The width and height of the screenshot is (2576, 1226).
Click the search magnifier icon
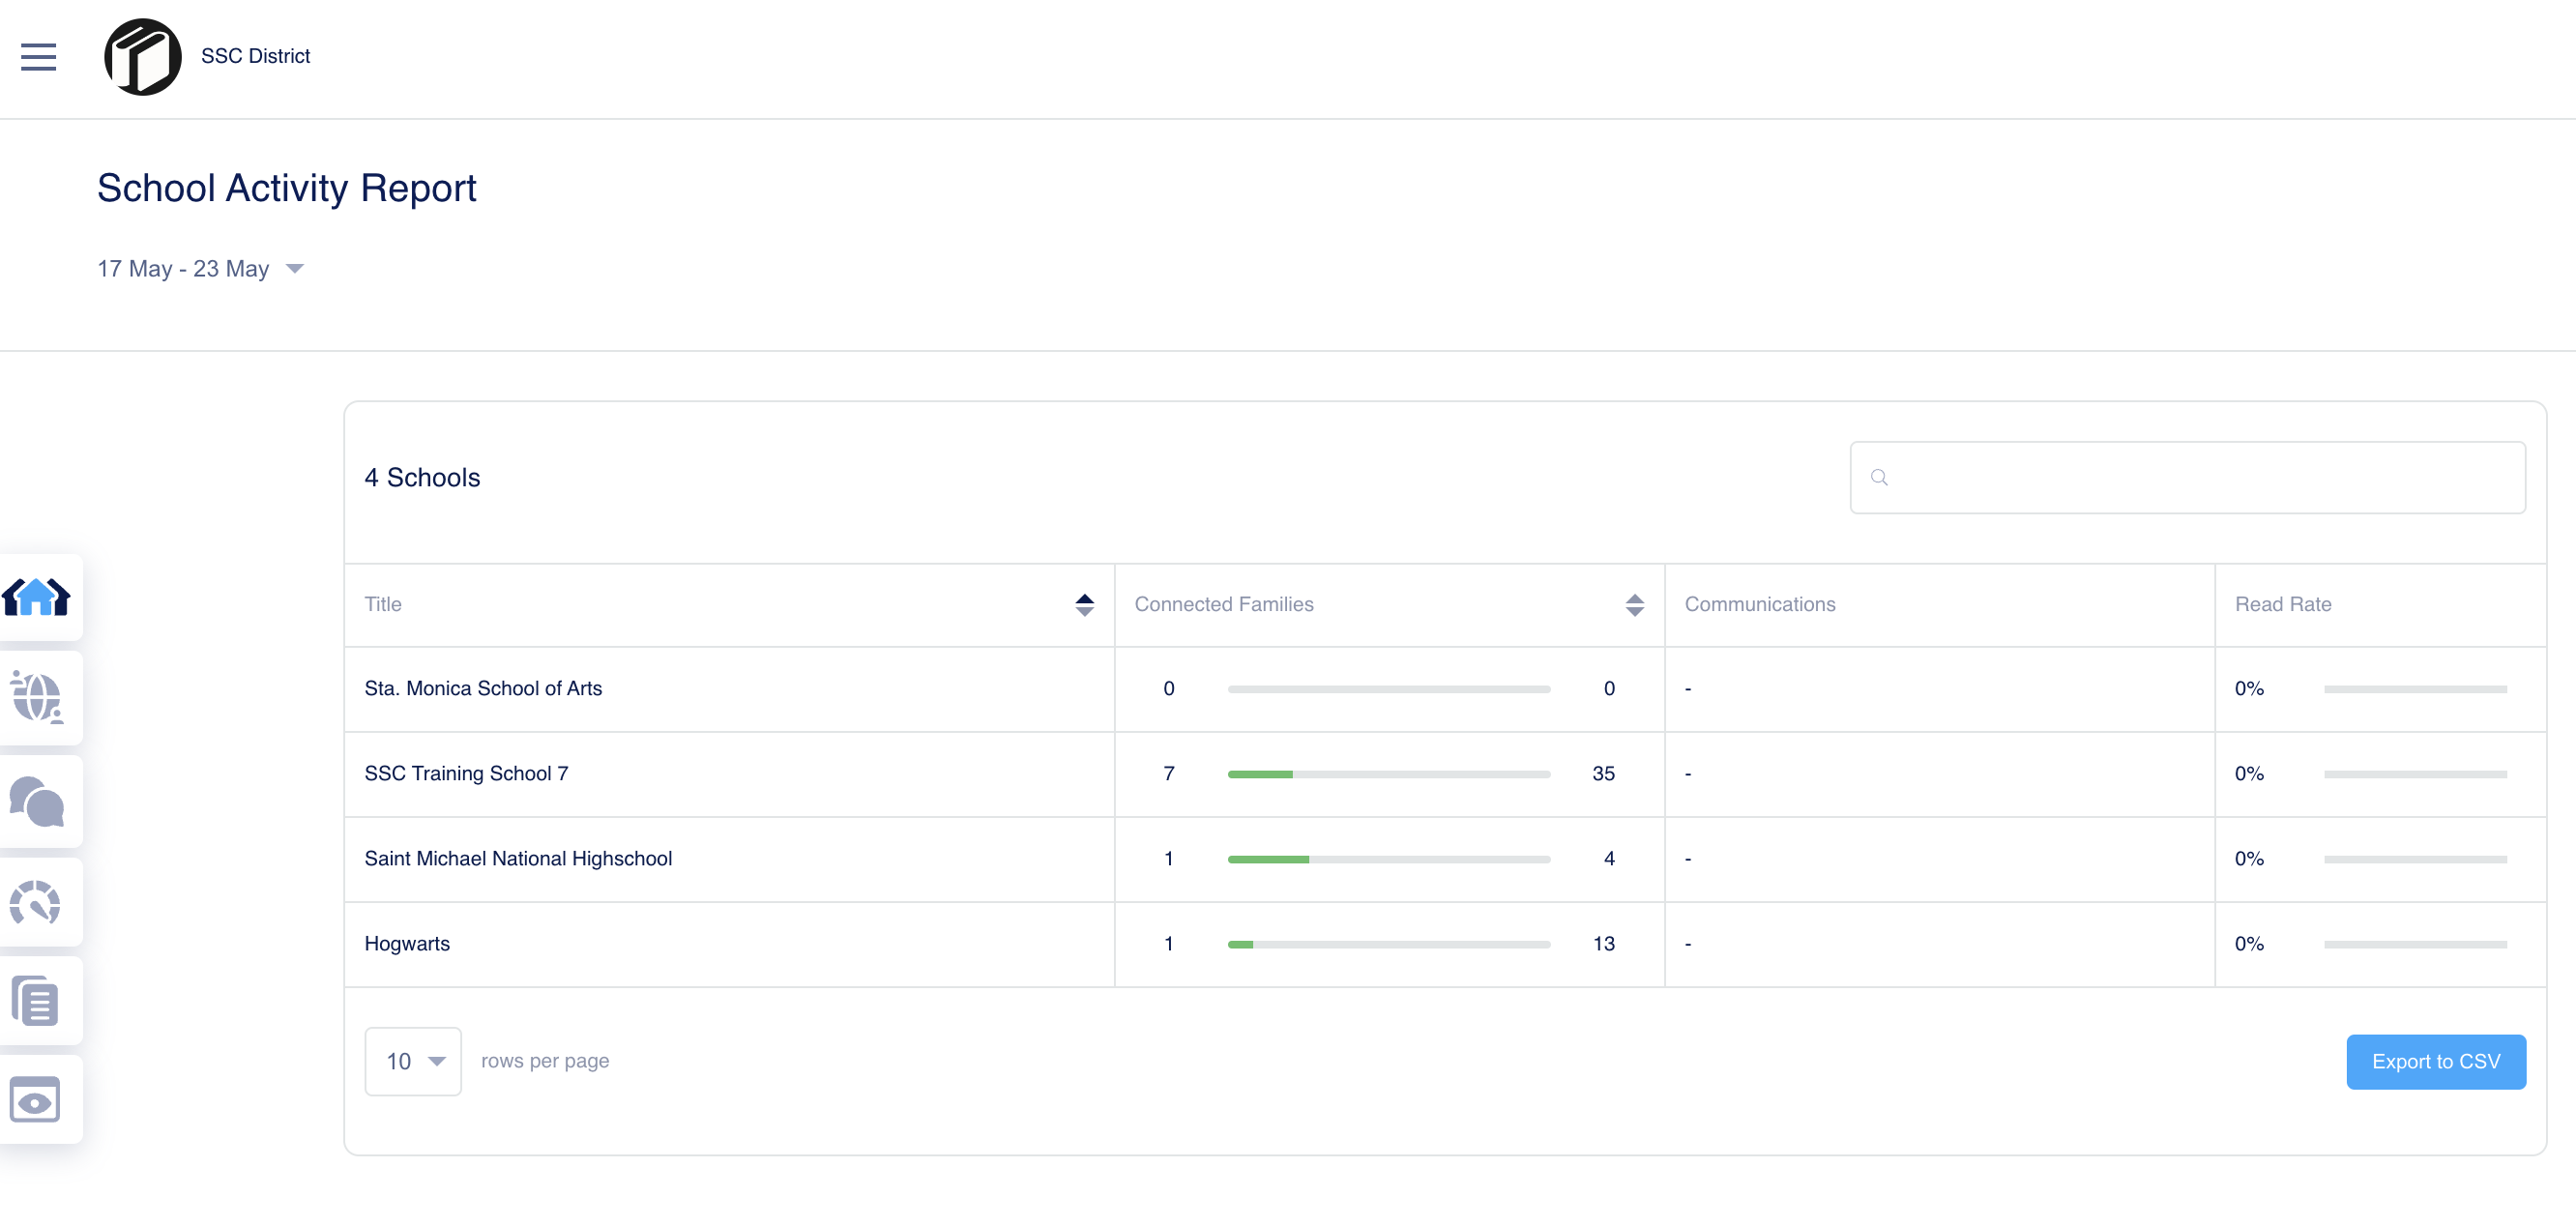tap(1879, 478)
